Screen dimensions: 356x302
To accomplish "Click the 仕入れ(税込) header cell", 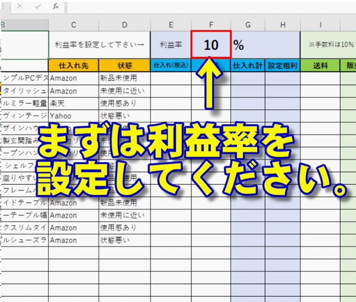I will point(171,66).
